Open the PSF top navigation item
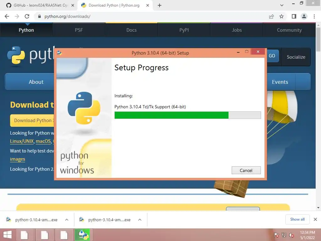The image size is (321, 241). coord(79,30)
